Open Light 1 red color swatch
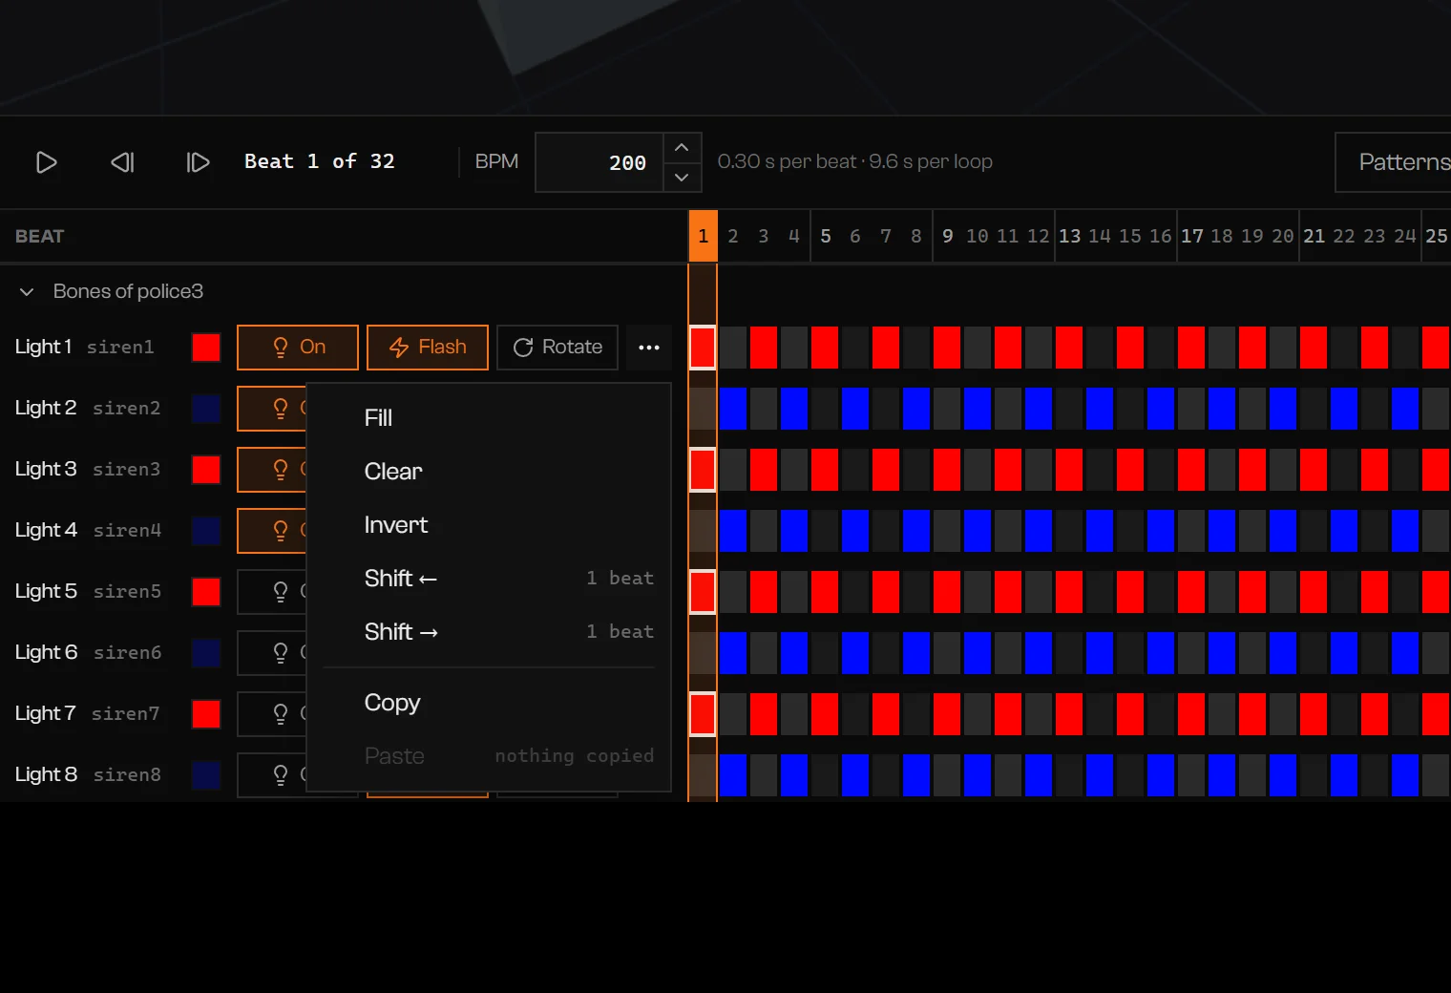Image resolution: width=1451 pixels, height=993 pixels. click(206, 348)
